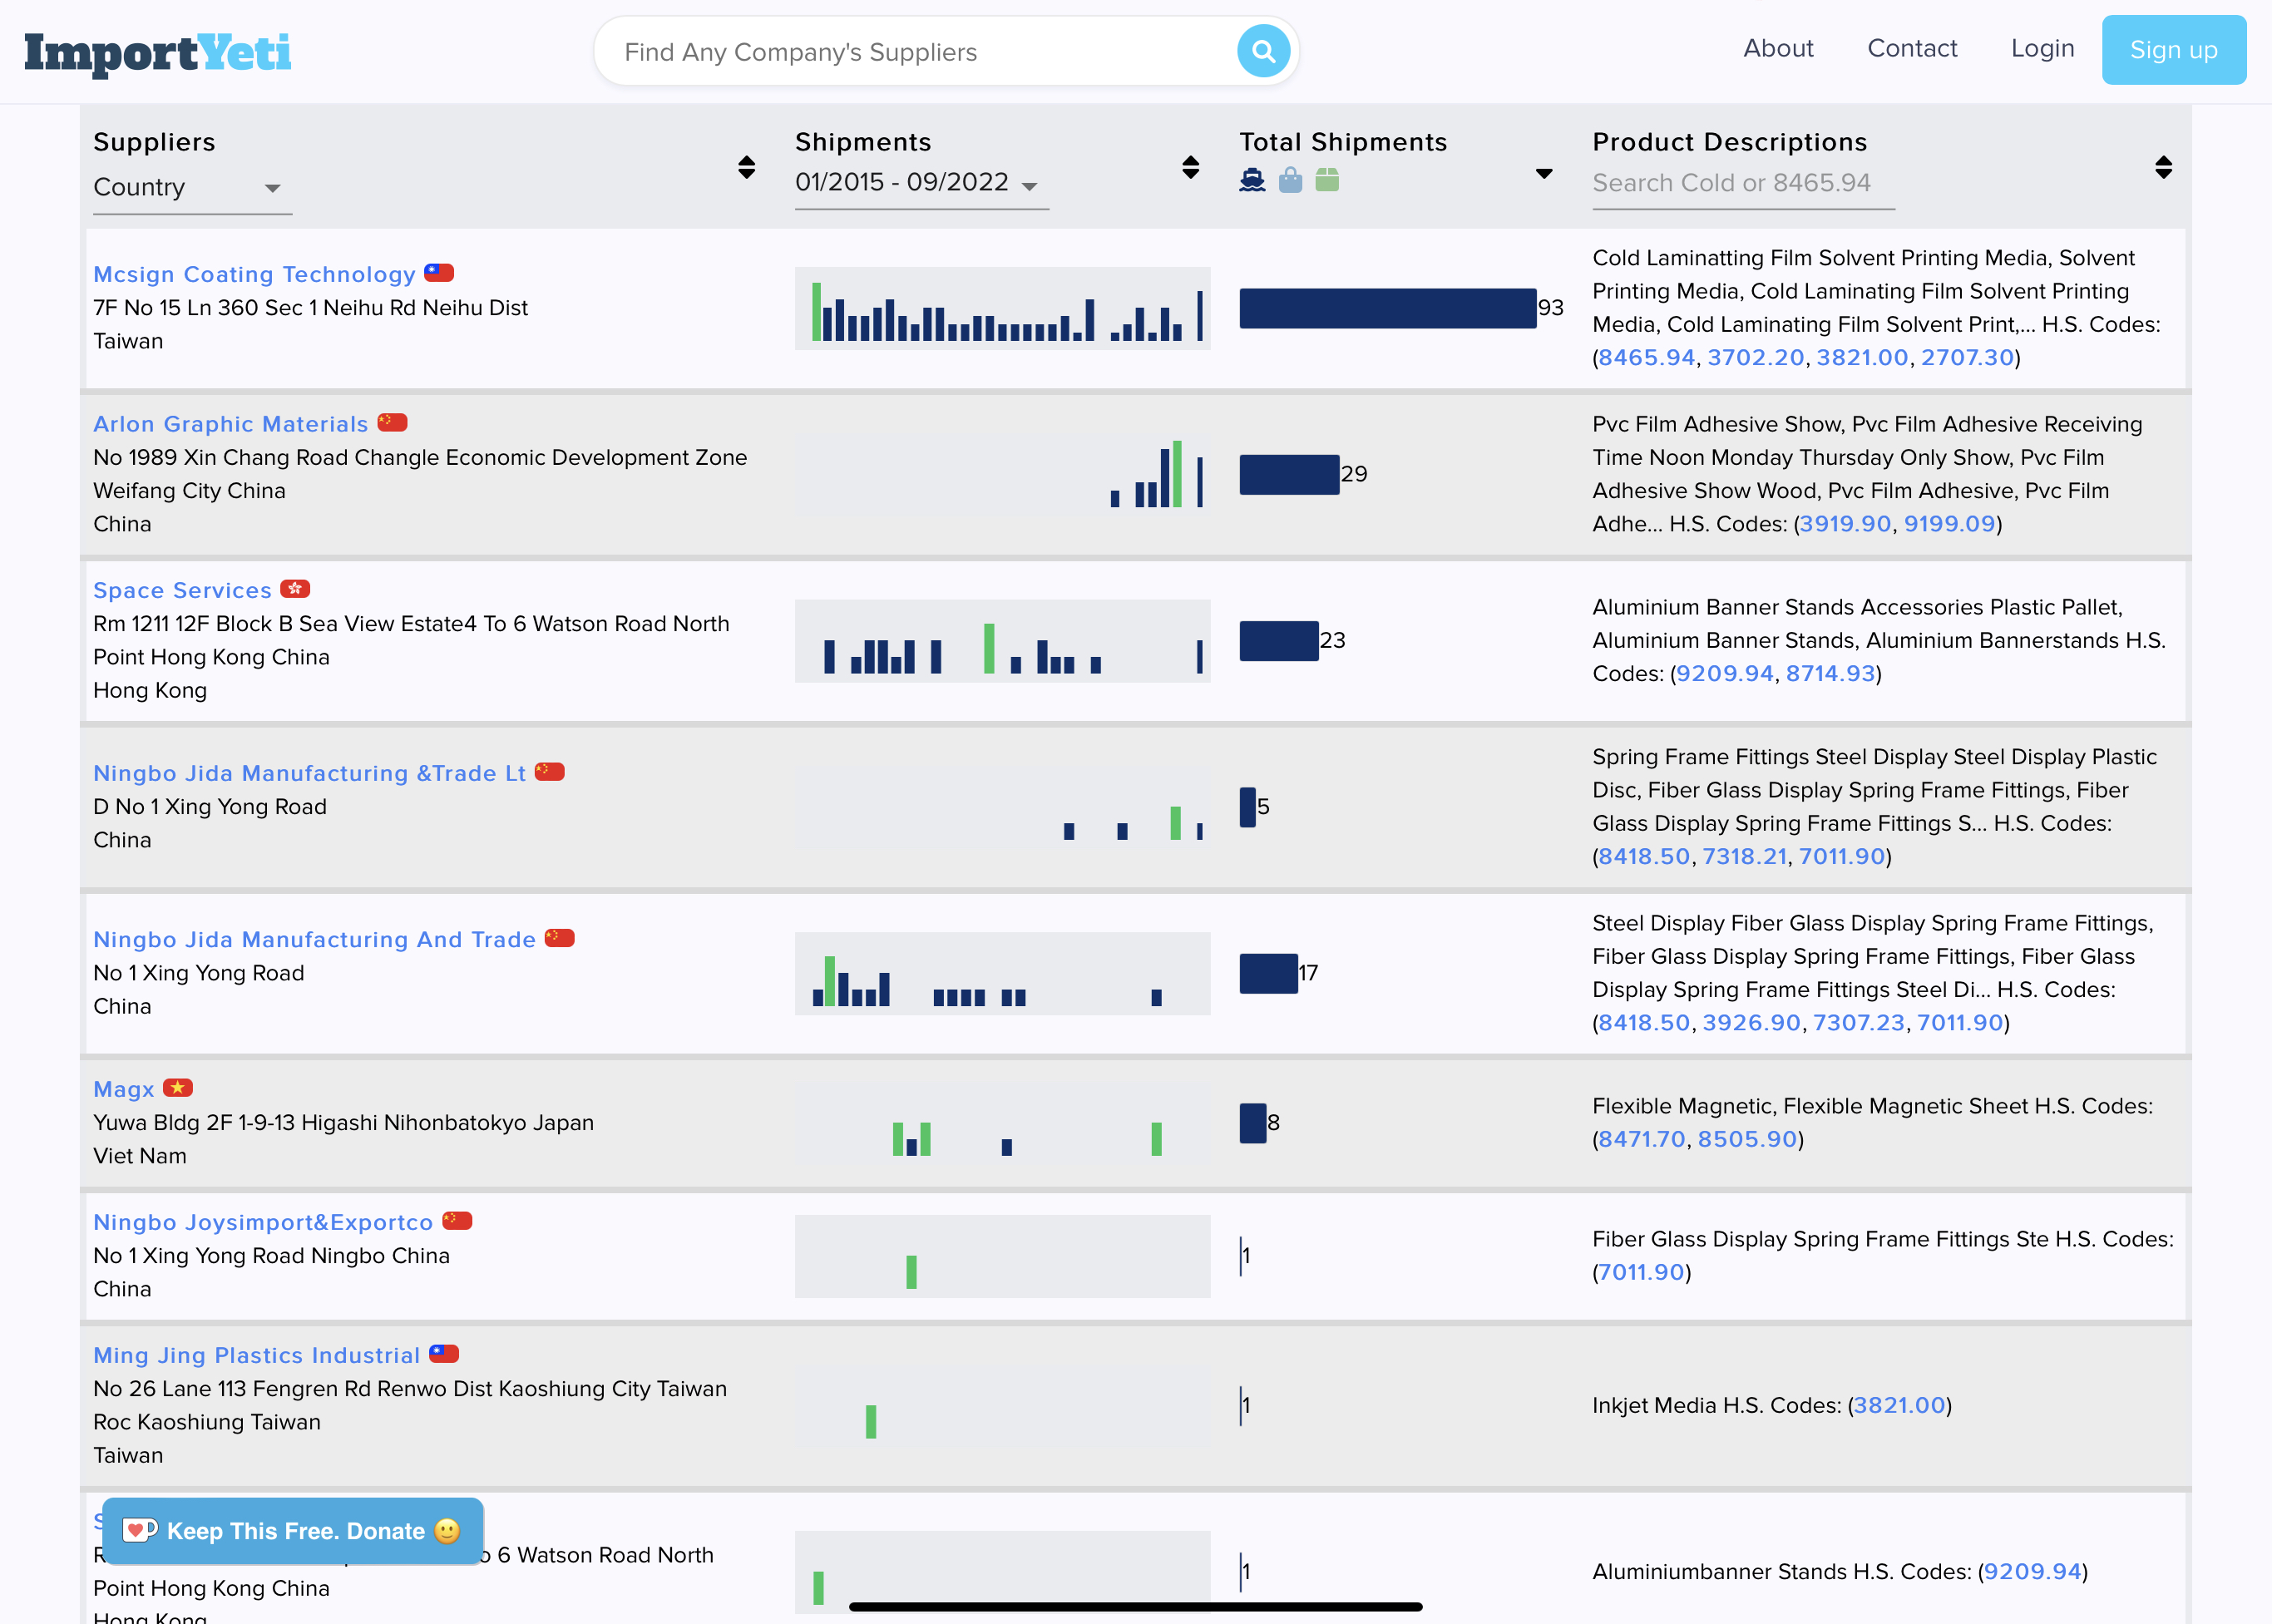Click the 29 total shipments bar

click(x=1289, y=474)
